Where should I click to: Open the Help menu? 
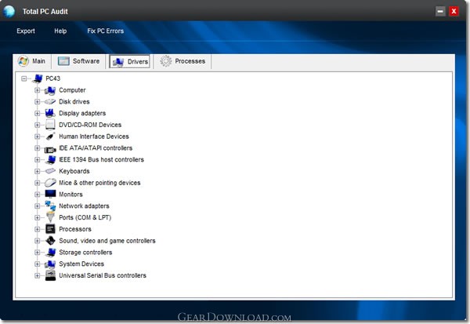tap(60, 31)
